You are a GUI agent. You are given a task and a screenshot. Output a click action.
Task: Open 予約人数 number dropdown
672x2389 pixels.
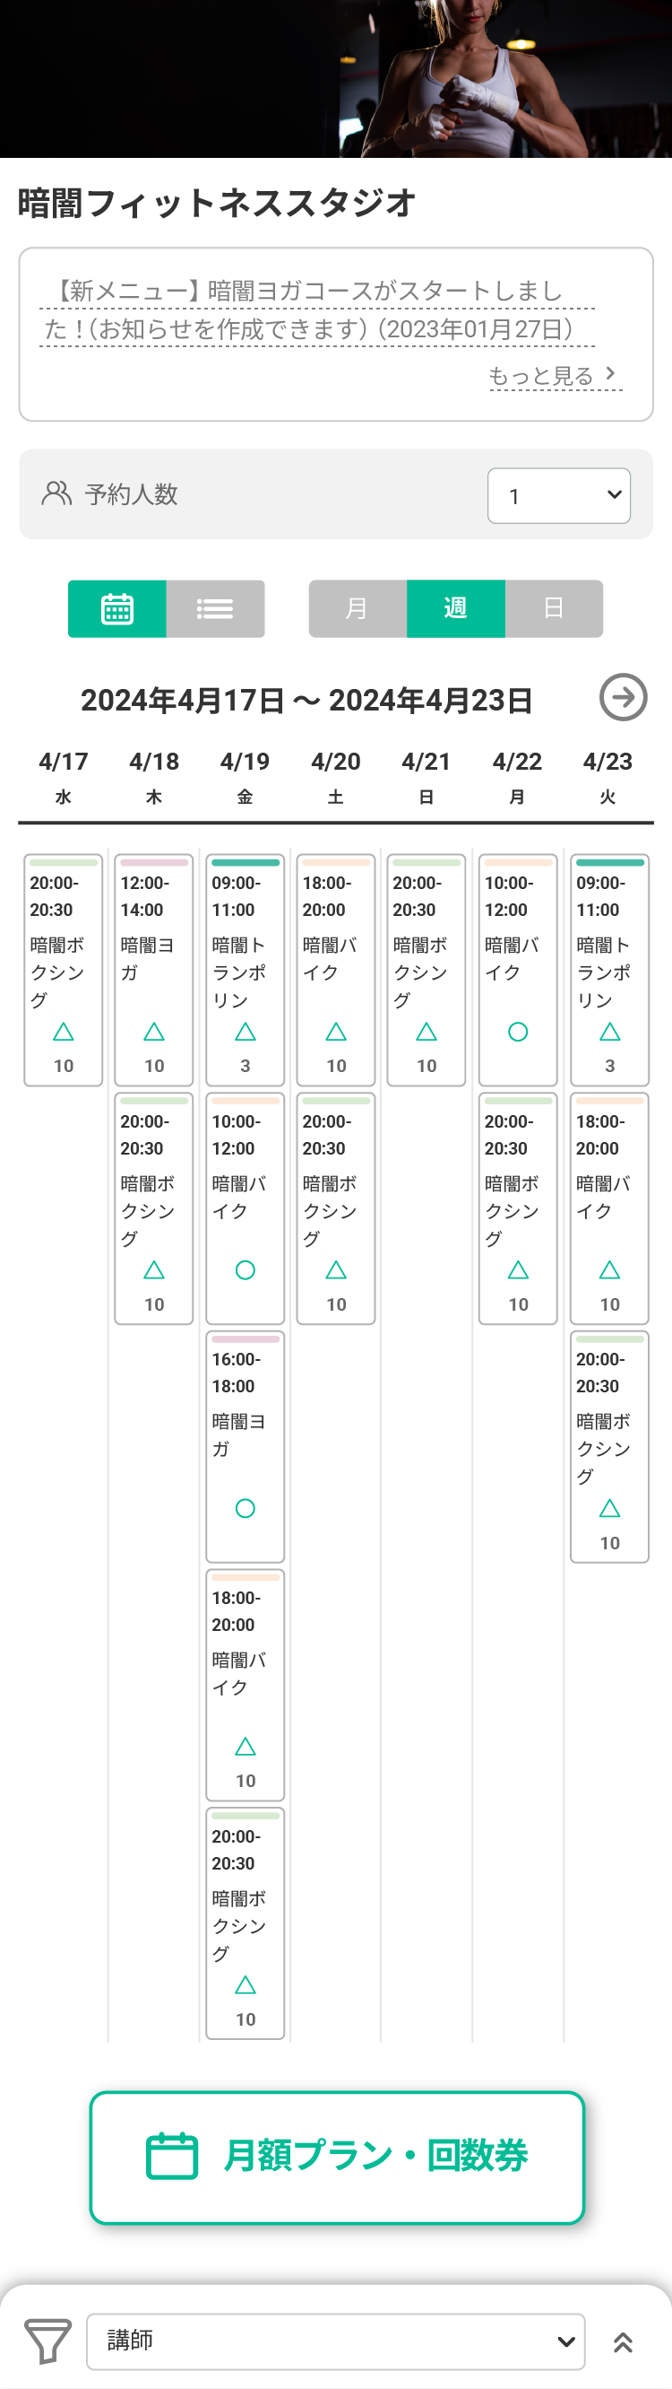559,495
